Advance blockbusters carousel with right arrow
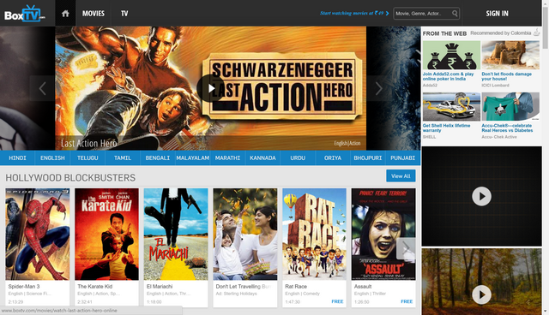The width and height of the screenshot is (549, 315). (x=406, y=248)
